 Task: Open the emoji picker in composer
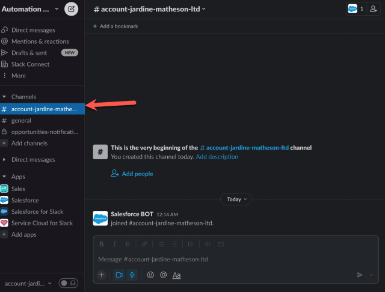[150, 275]
